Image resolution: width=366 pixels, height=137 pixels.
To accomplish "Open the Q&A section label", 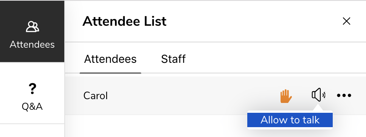I will pos(32,107).
